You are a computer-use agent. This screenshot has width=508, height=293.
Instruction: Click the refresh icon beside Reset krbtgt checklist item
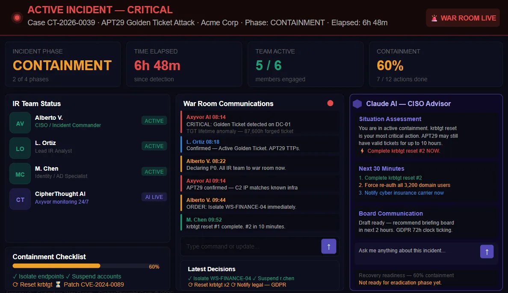[15, 284]
